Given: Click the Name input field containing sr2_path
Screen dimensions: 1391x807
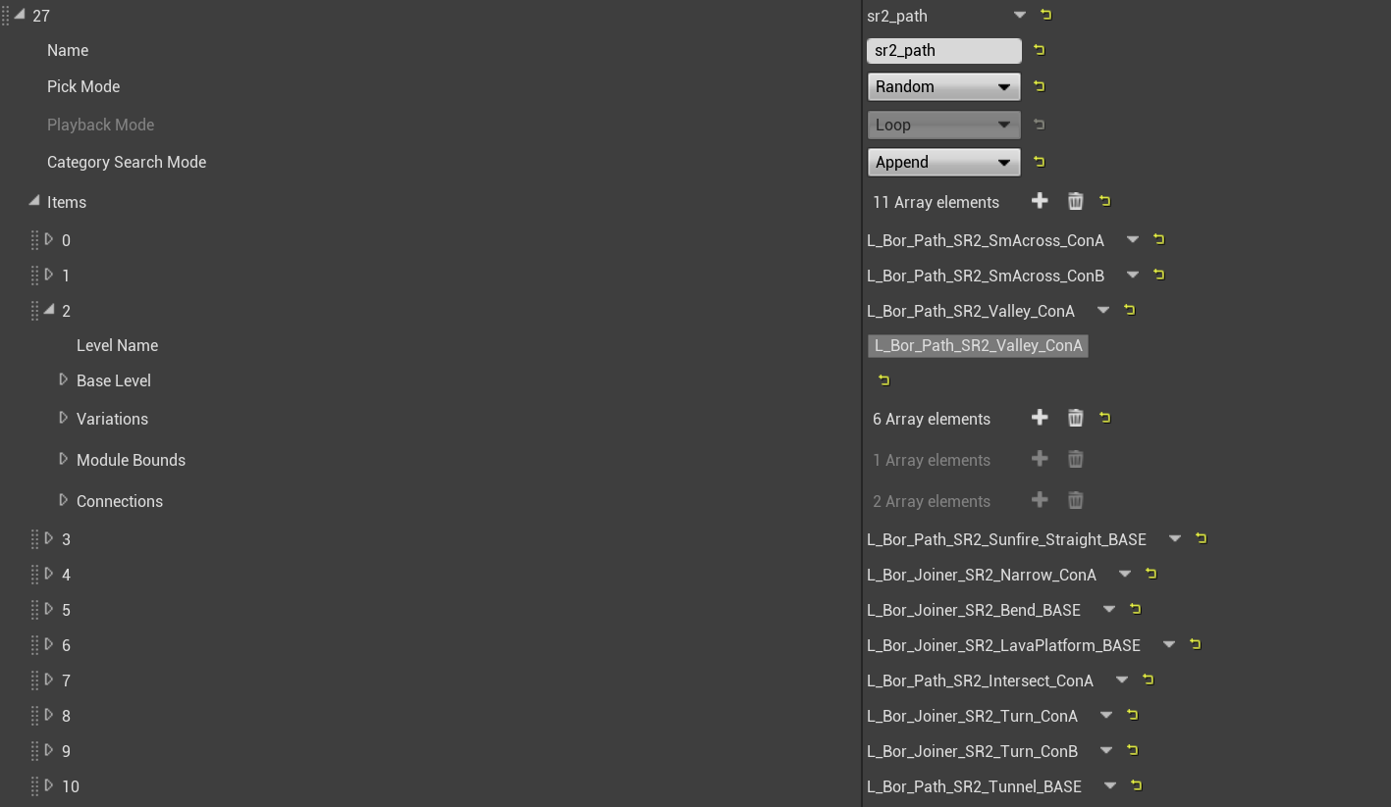Looking at the screenshot, I should 944,50.
